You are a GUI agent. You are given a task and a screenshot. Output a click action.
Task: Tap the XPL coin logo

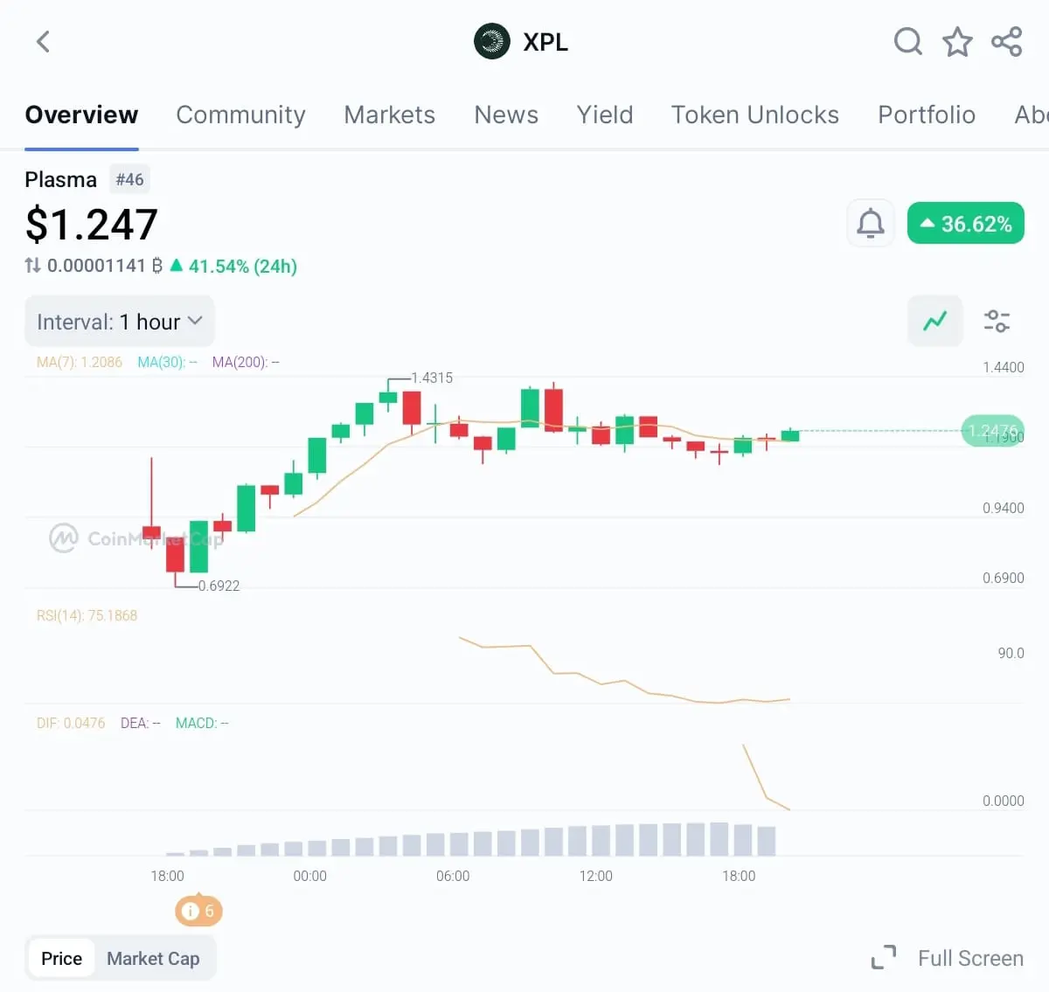492,41
